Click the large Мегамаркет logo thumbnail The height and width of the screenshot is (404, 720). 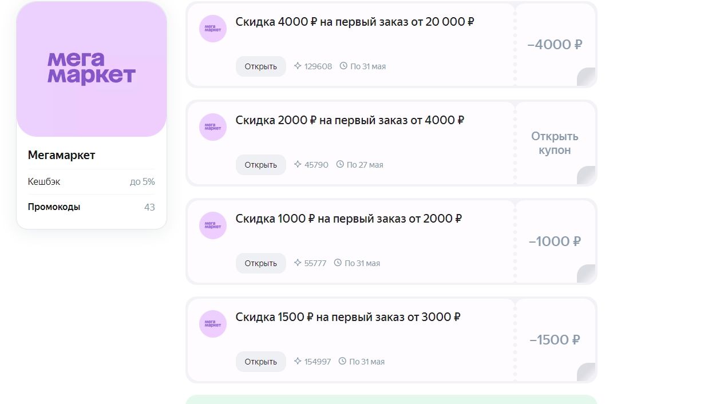(92, 69)
